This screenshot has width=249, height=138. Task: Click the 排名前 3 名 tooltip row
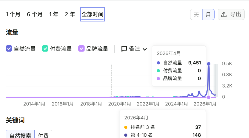click(x=162, y=127)
